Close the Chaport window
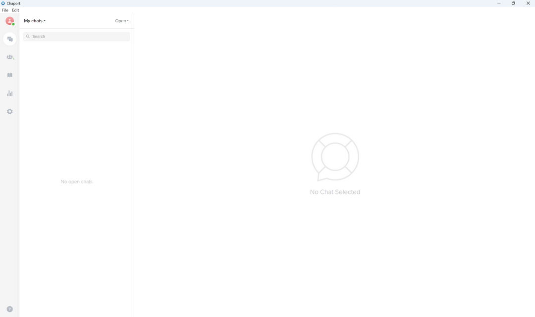Image resolution: width=535 pixels, height=317 pixels. click(528, 3)
